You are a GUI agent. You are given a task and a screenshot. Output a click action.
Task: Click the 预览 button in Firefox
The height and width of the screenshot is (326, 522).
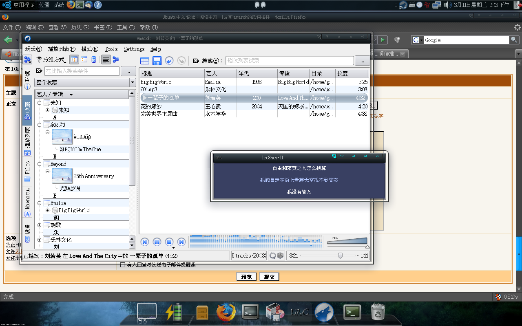(246, 277)
